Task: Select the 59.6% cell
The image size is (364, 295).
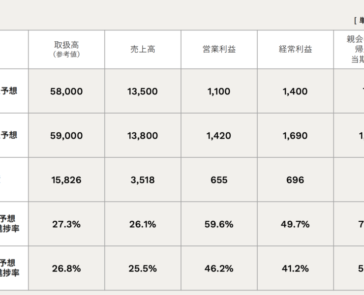Action: (219, 224)
